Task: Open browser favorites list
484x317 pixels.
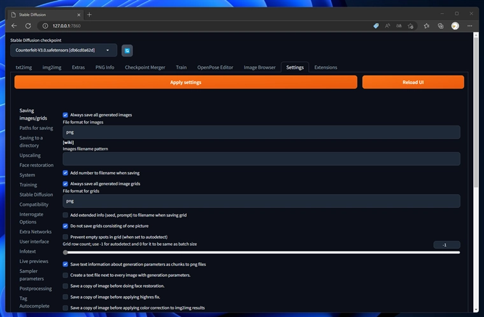Action: click(427, 26)
